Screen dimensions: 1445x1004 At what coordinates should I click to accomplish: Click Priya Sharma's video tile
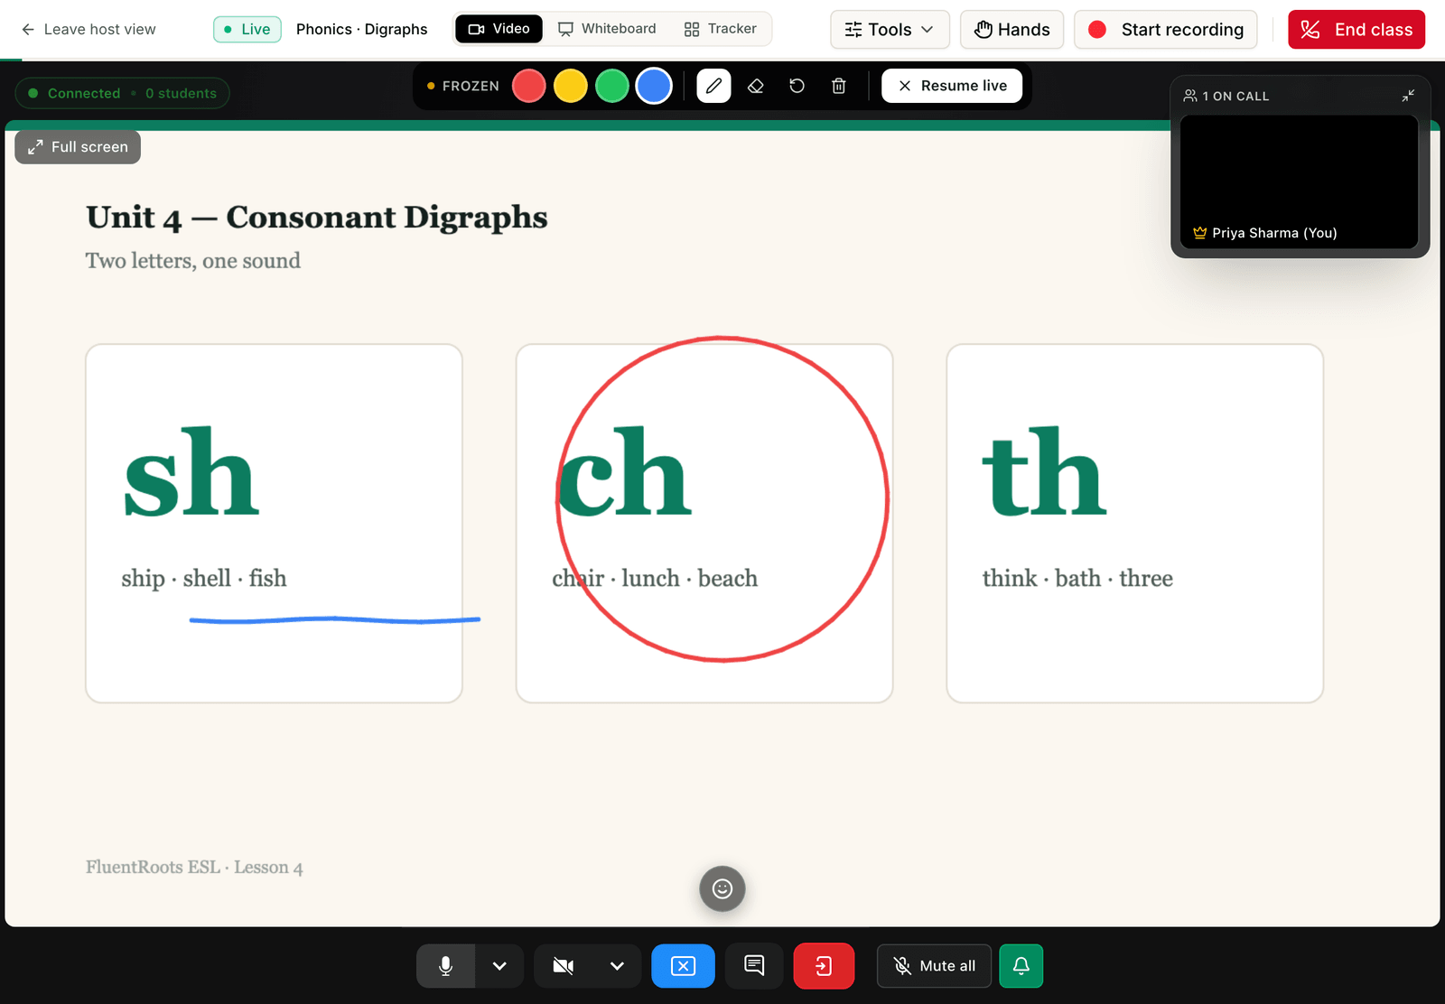coord(1300,181)
